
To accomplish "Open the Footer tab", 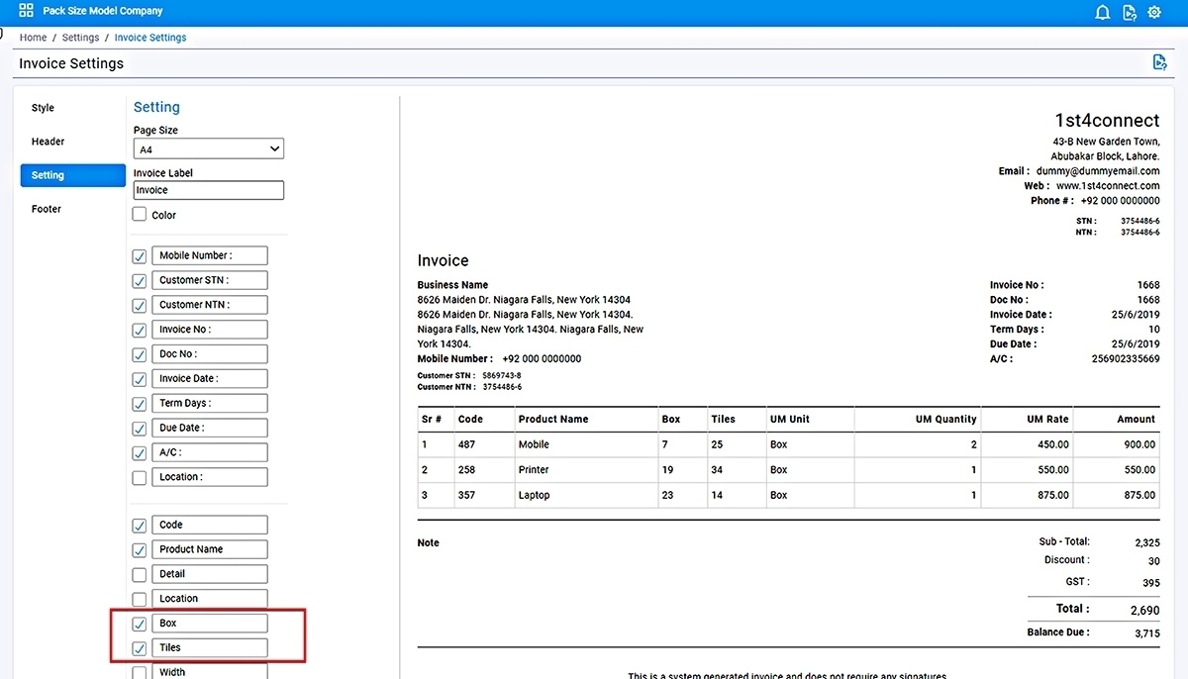I will pyautogui.click(x=47, y=209).
